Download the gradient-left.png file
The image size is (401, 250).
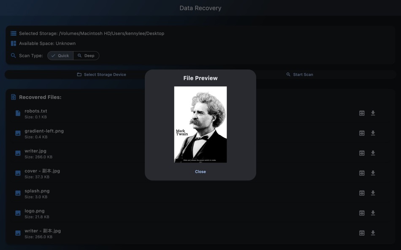coord(373,133)
